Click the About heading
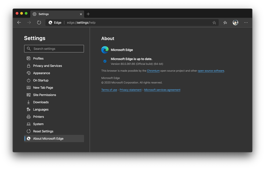This screenshot has height=169, width=265. 108,39
